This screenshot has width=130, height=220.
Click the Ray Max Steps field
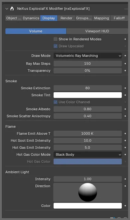(x=88, y=64)
